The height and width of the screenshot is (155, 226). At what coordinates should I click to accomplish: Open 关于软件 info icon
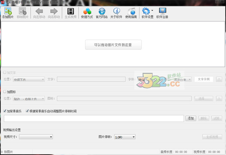pyautogui.click(x=116, y=12)
